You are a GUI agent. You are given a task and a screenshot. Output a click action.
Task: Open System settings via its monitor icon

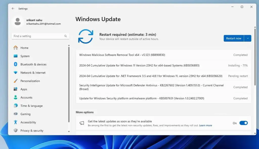[16, 56]
